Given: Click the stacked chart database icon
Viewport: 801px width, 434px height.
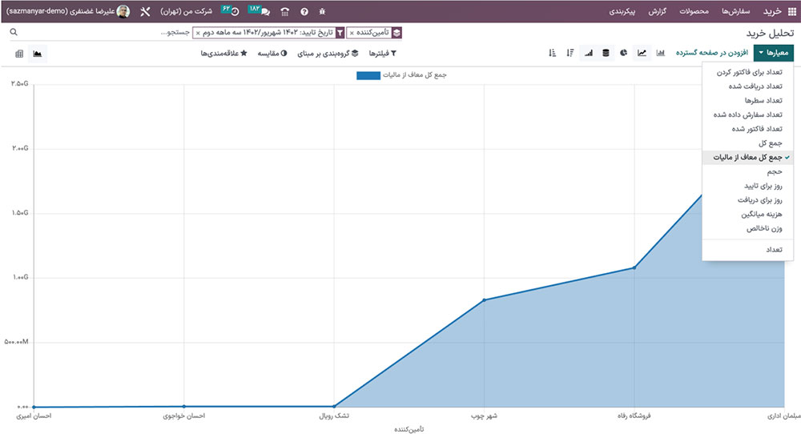Looking at the screenshot, I should point(606,53).
